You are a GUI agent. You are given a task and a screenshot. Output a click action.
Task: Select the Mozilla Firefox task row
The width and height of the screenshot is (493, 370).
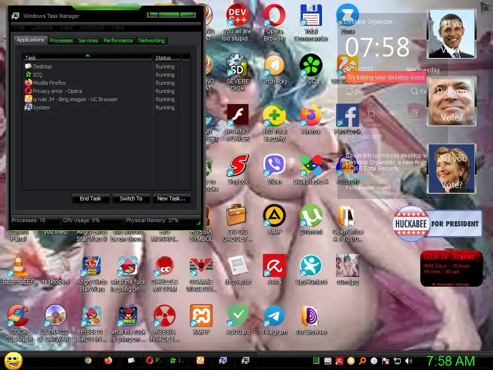(x=88, y=83)
